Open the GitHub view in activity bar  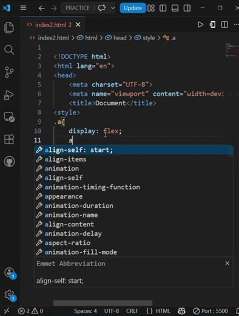(9, 162)
